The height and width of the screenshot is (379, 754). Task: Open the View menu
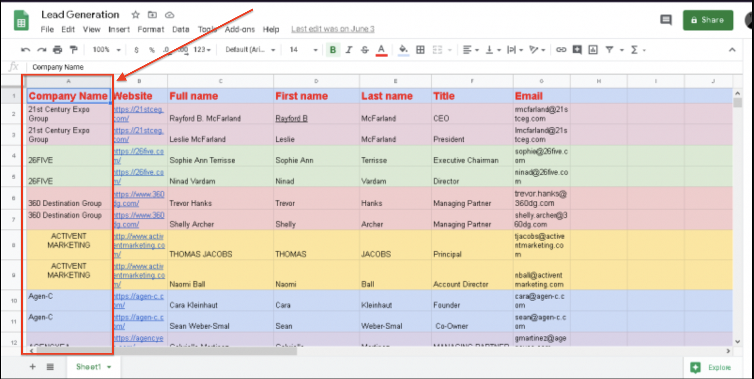[x=92, y=29]
